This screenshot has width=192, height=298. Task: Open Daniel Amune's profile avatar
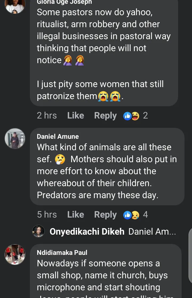click(15, 138)
